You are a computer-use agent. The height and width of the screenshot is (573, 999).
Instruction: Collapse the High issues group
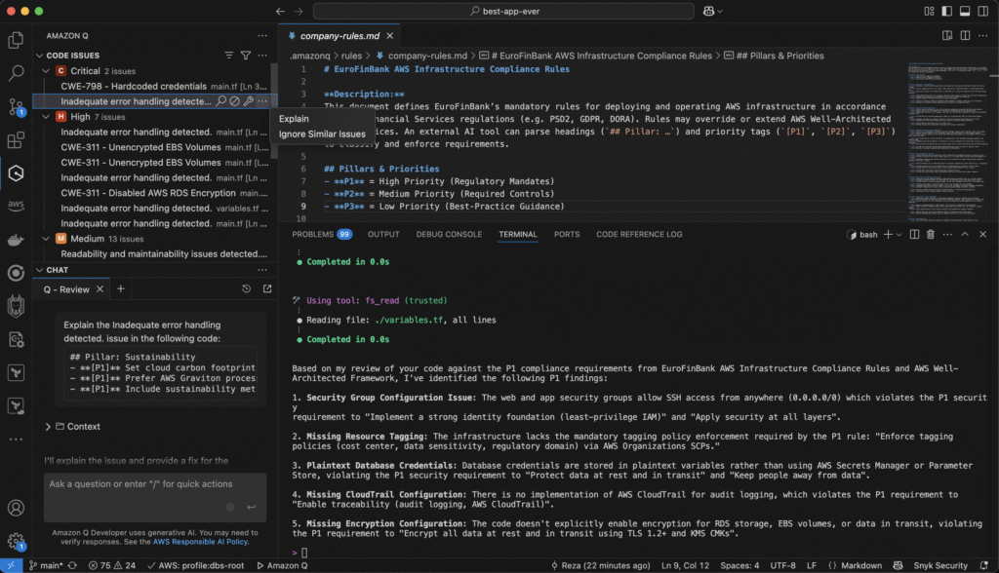tap(47, 117)
